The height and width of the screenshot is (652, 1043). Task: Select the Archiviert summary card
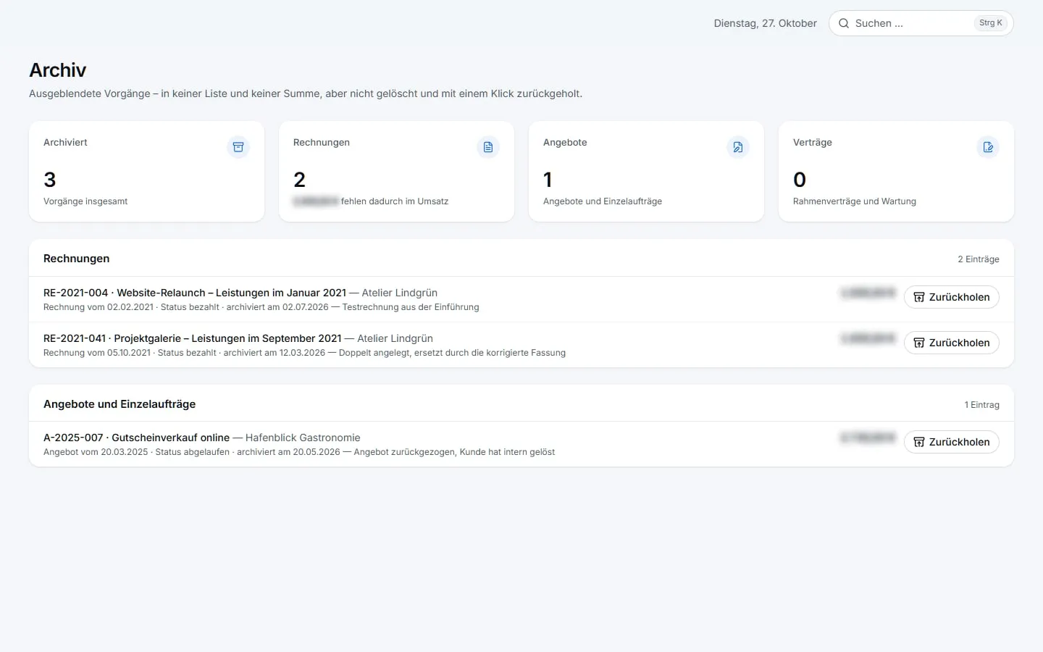click(146, 171)
